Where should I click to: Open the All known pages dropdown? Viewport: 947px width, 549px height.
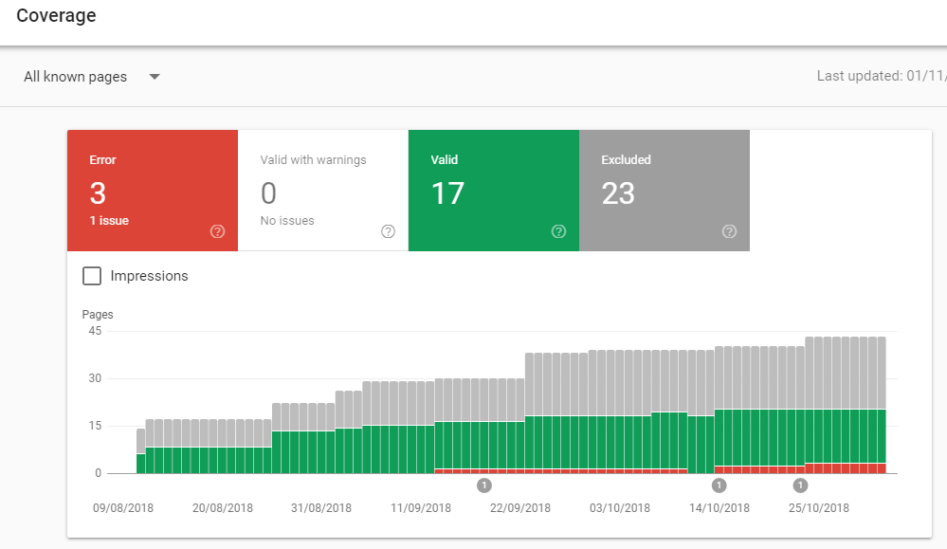[x=92, y=77]
